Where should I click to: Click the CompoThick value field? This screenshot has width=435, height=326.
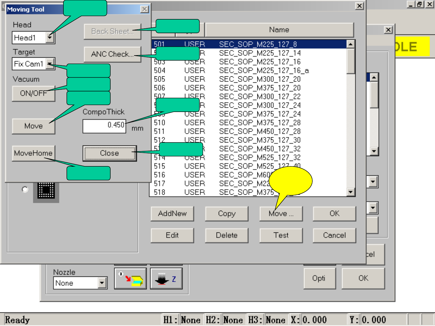coord(104,126)
